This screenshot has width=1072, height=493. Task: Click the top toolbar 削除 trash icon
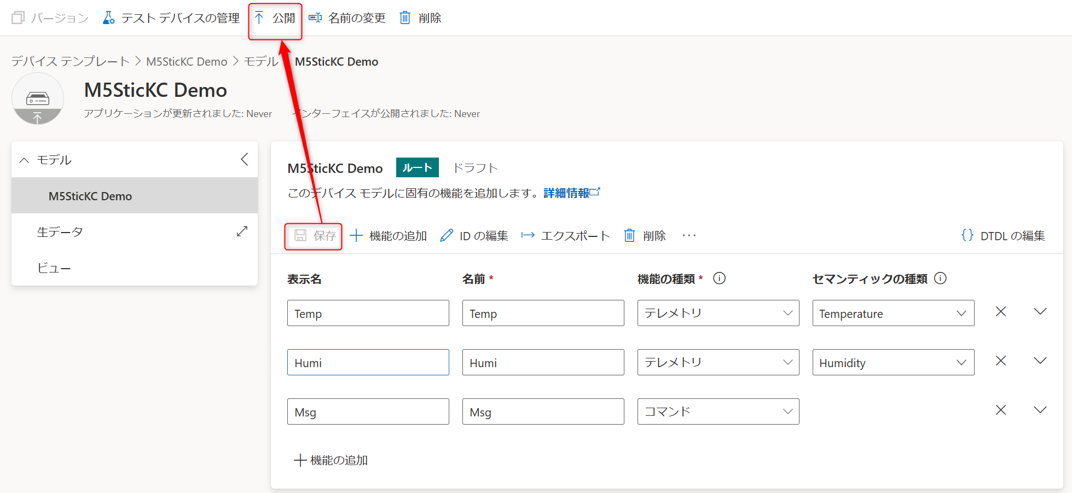405,18
